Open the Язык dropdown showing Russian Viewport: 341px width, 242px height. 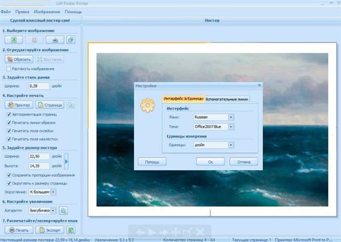tap(231, 117)
